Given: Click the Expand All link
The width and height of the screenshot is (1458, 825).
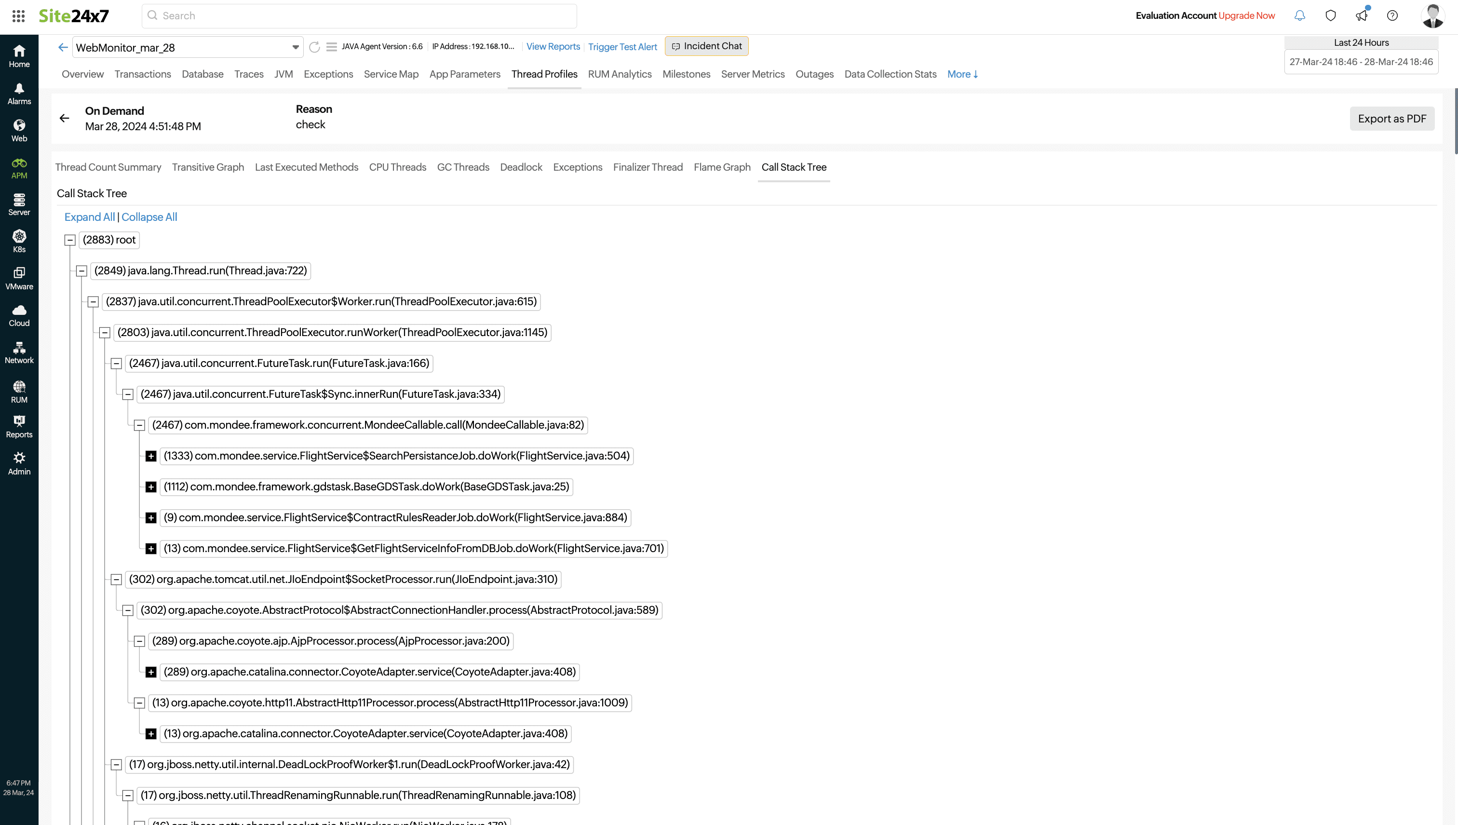Looking at the screenshot, I should (90, 217).
